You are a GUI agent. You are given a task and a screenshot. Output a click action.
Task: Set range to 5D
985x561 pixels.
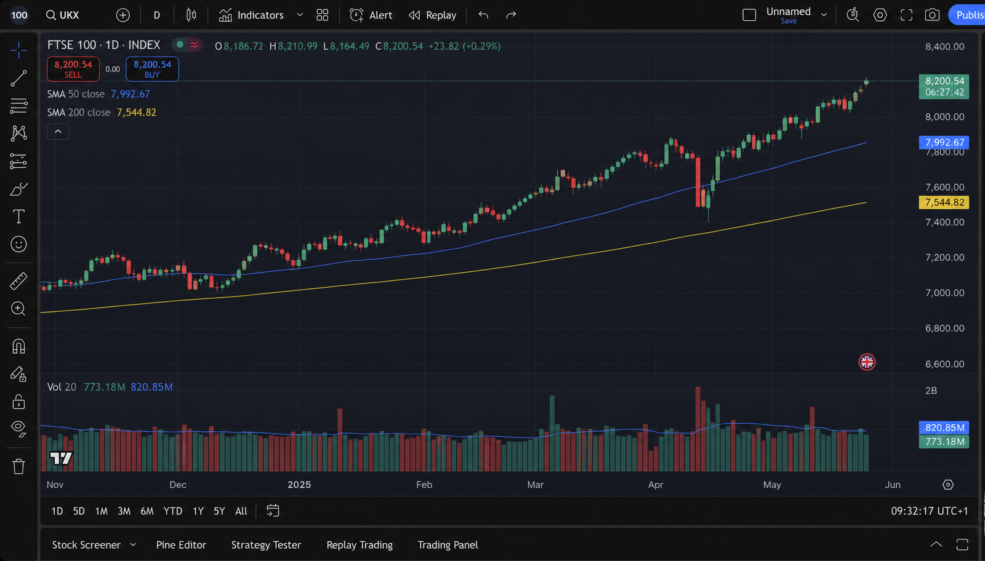79,511
